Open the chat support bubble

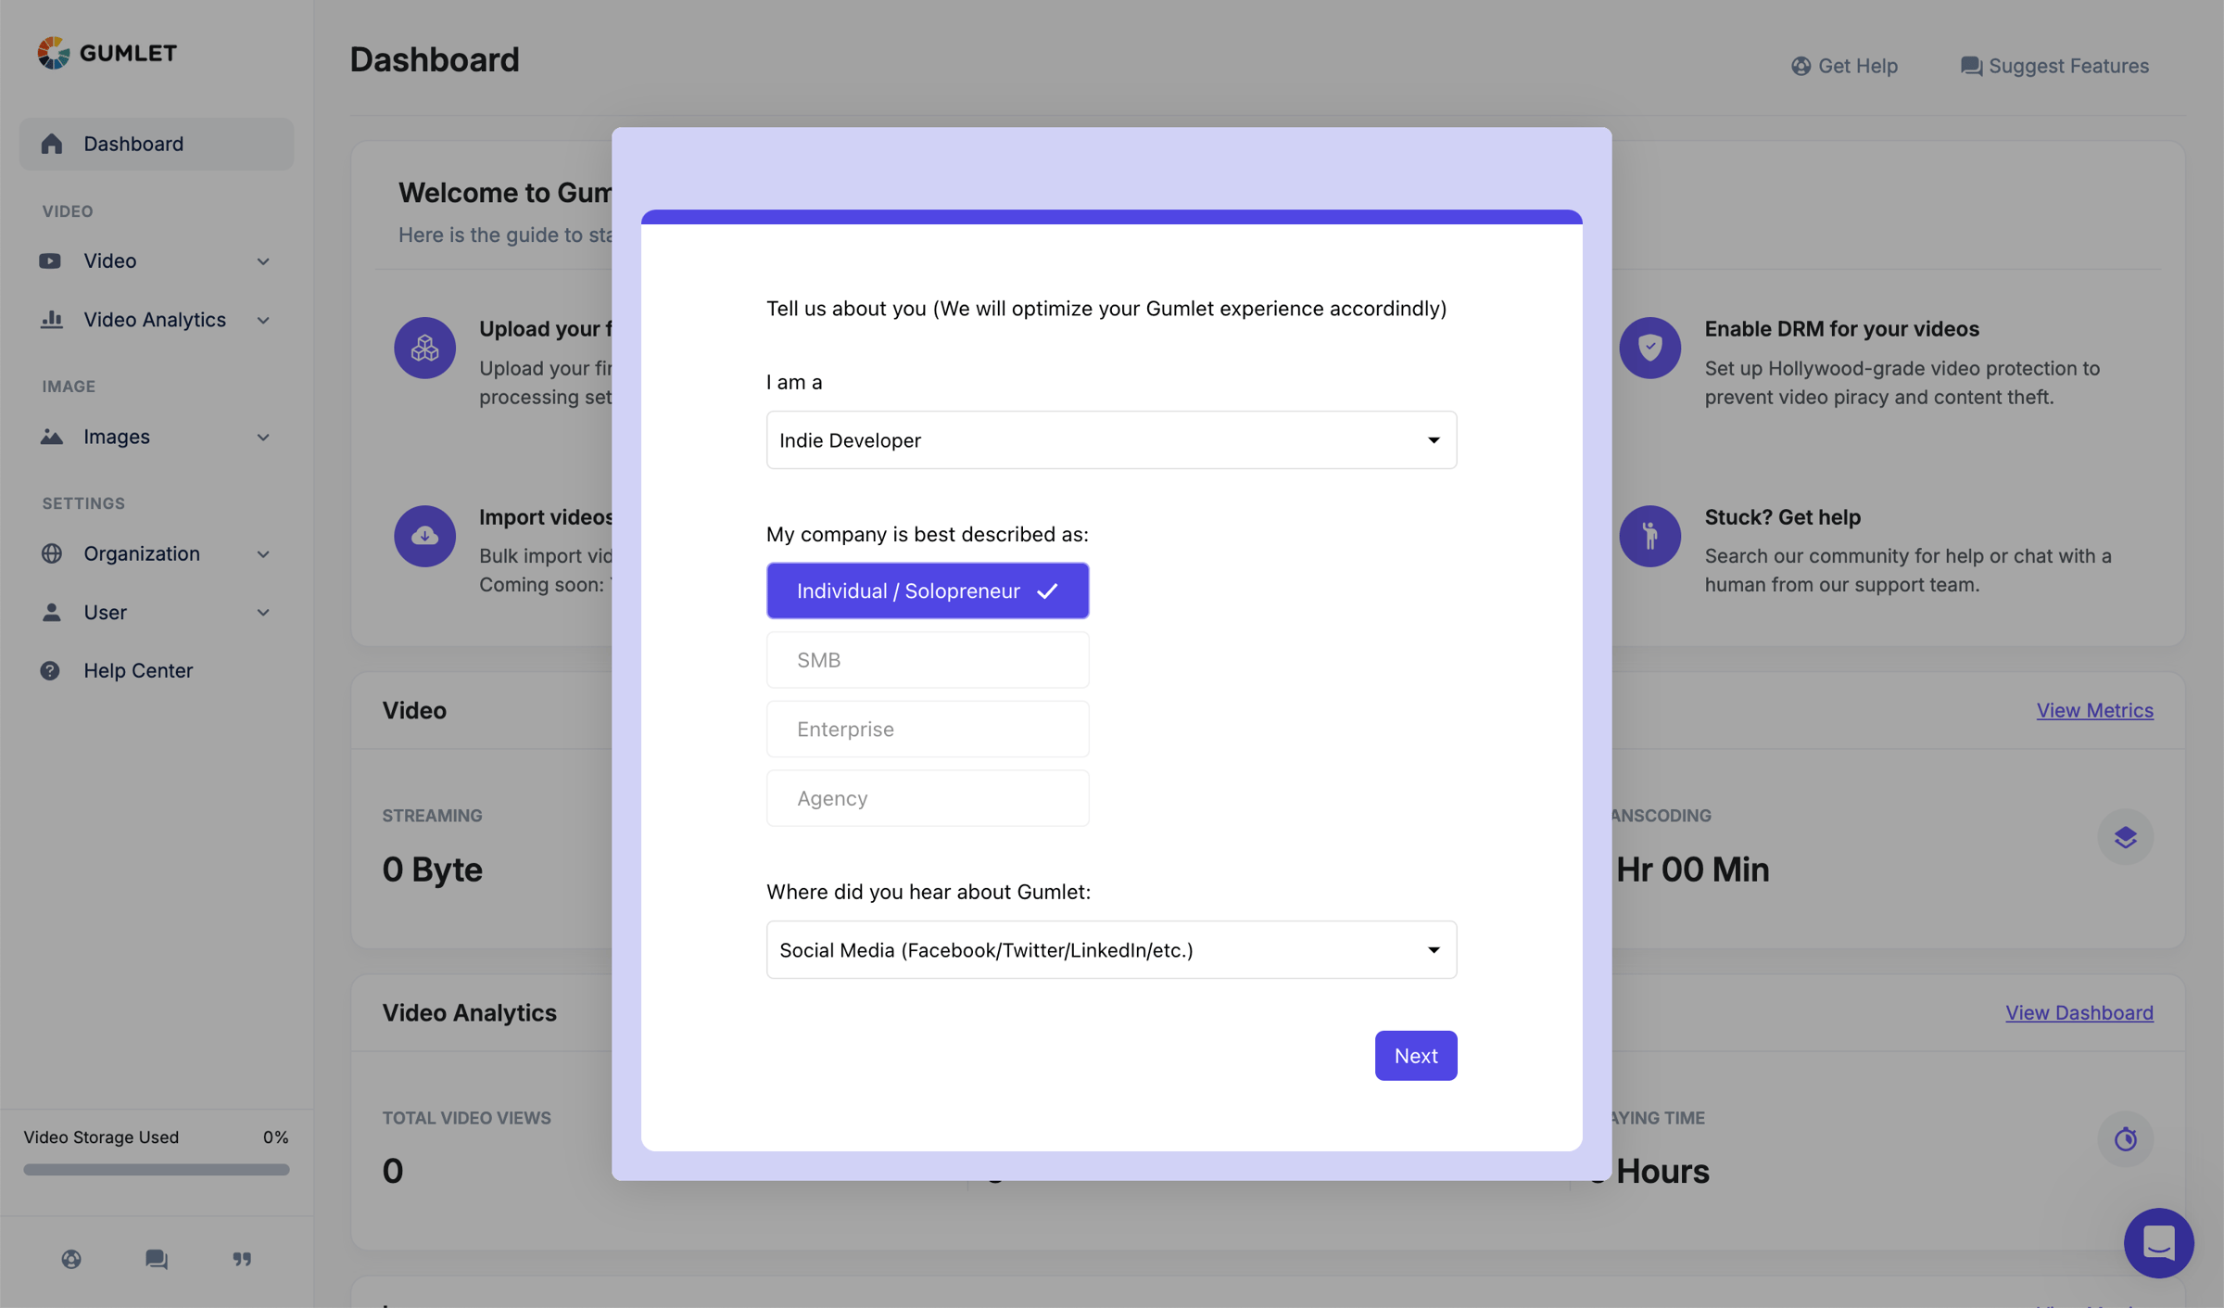[2159, 1242]
